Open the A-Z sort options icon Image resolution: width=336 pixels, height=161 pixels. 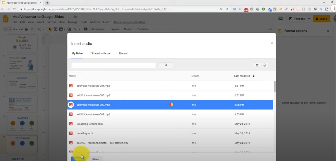[265, 65]
